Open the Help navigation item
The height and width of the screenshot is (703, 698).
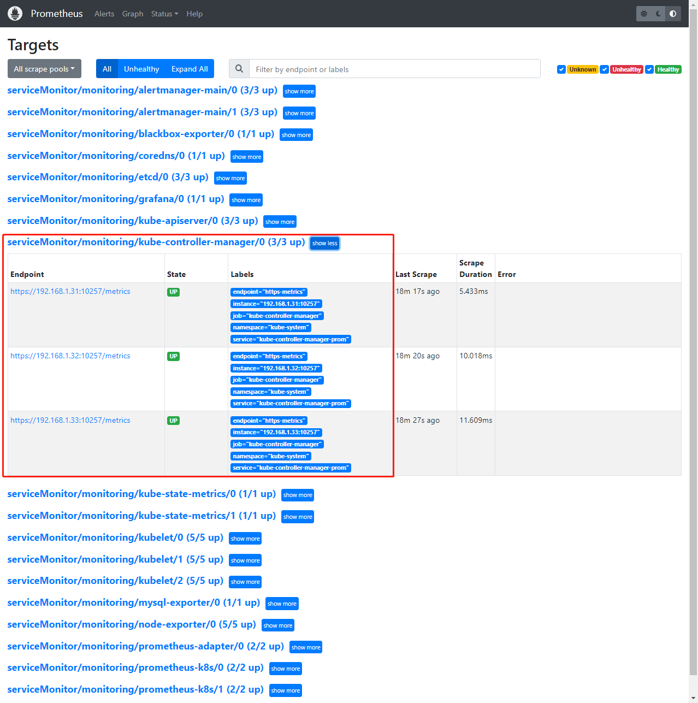pyautogui.click(x=194, y=14)
